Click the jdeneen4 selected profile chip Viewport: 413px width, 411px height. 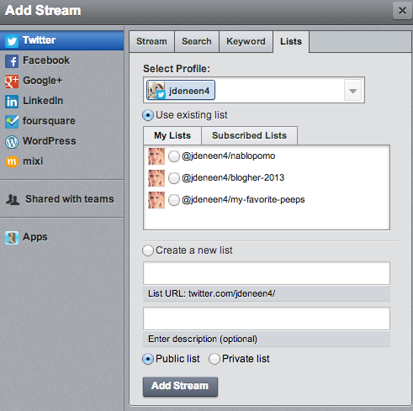point(181,91)
